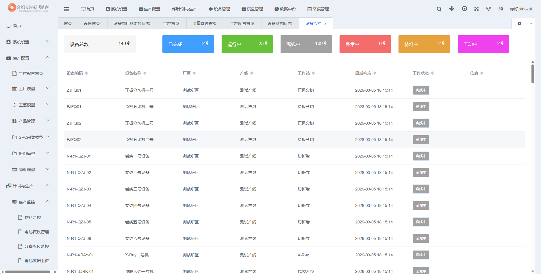Viewport: 541px width, 274px height.
Task: Expand 产品管理 submenu
Action: point(48,121)
